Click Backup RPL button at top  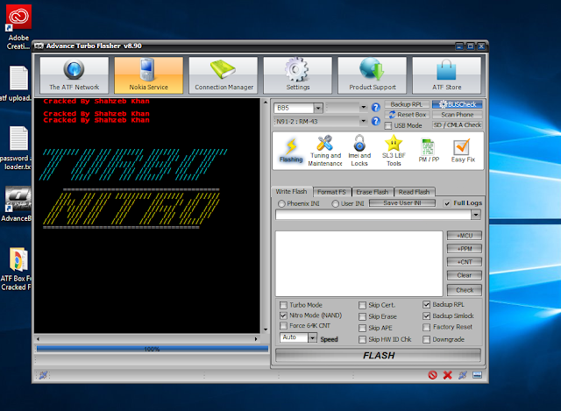coord(406,104)
